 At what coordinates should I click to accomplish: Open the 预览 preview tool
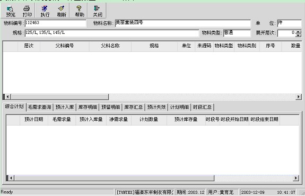[10, 11]
